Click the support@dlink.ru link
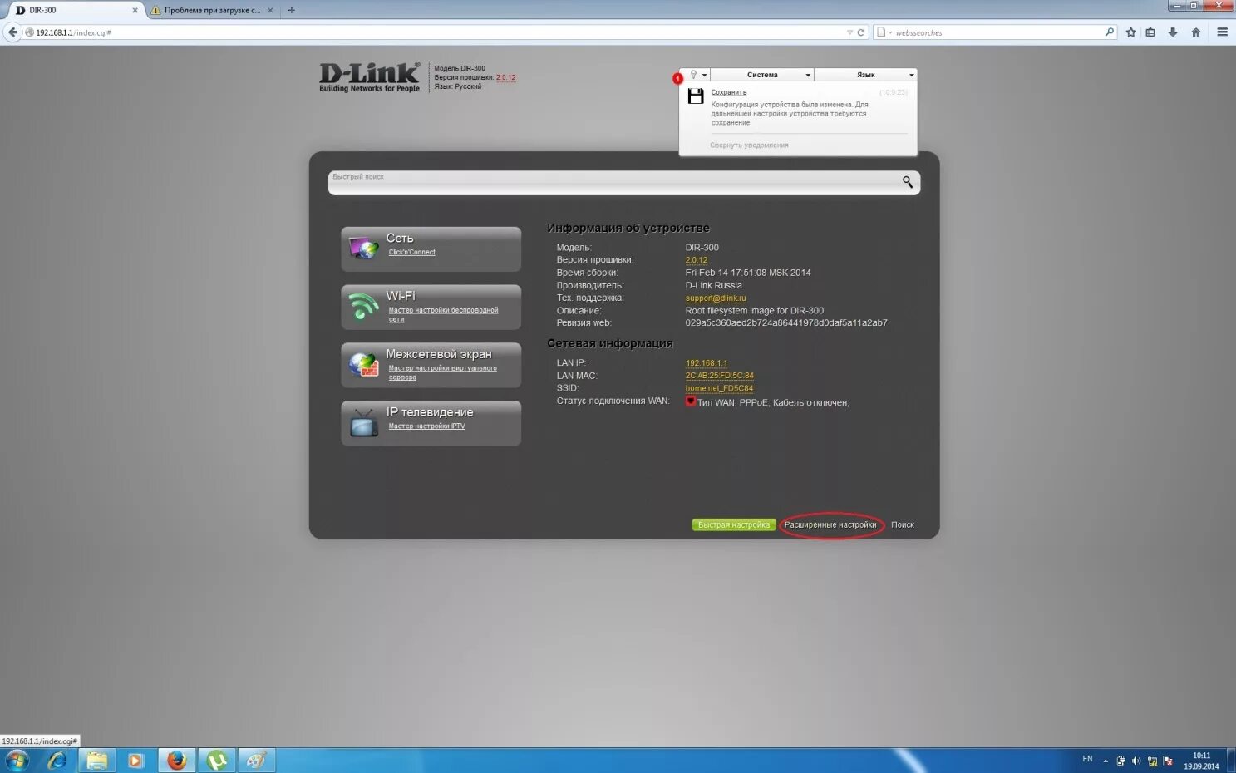 [x=716, y=298]
